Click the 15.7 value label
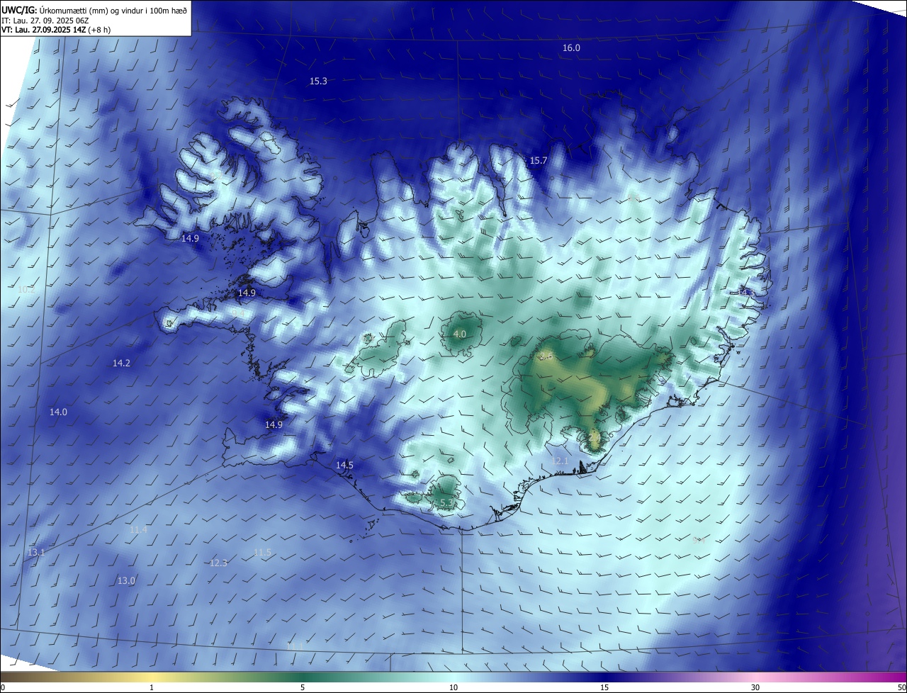The width and height of the screenshot is (907, 693). (539, 161)
